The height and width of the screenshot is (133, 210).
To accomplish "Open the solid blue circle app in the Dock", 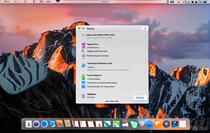I will (44, 124).
